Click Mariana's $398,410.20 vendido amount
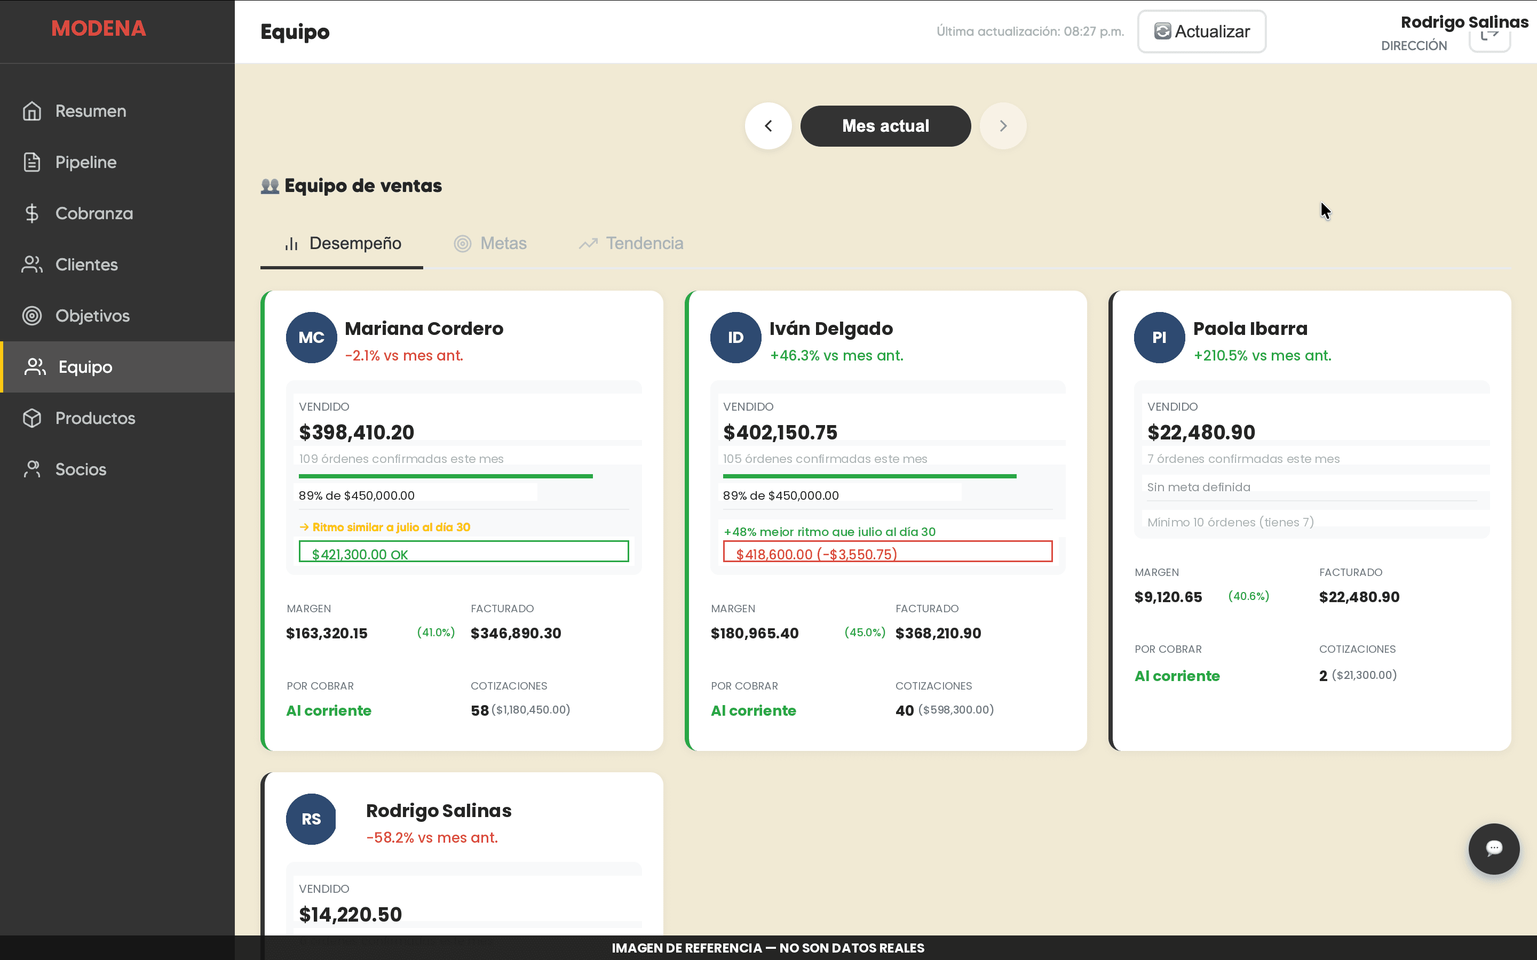Image resolution: width=1537 pixels, height=960 pixels. pyautogui.click(x=356, y=433)
